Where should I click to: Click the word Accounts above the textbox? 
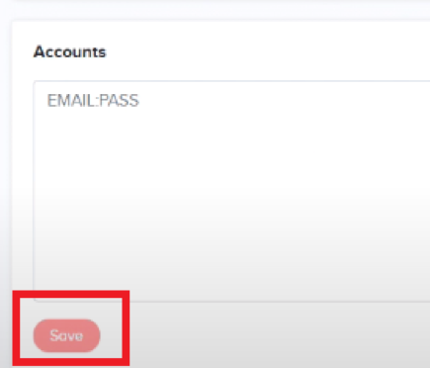70,52
